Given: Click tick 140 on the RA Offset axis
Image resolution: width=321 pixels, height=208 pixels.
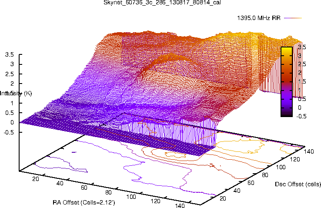Looking at the screenshot, I should click(x=180, y=205).
